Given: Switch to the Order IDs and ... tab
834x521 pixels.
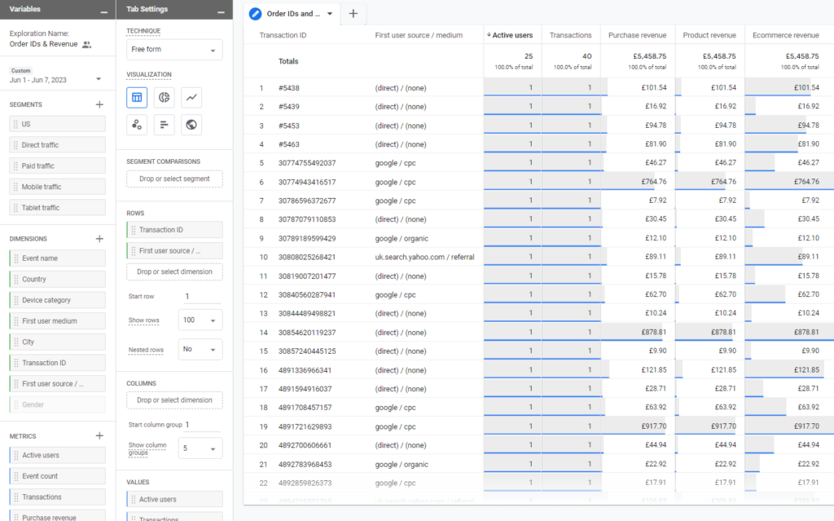Looking at the screenshot, I should [x=293, y=14].
